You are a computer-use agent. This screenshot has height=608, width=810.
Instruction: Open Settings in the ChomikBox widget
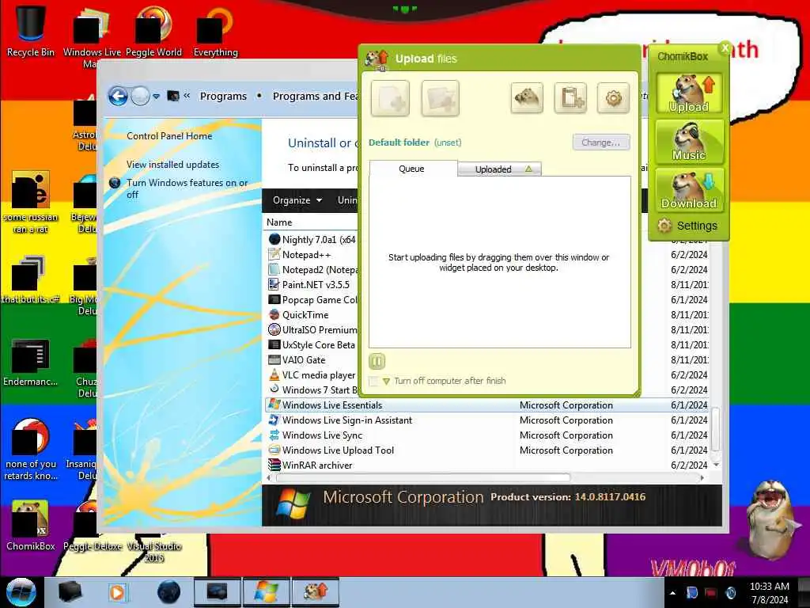[x=687, y=226]
